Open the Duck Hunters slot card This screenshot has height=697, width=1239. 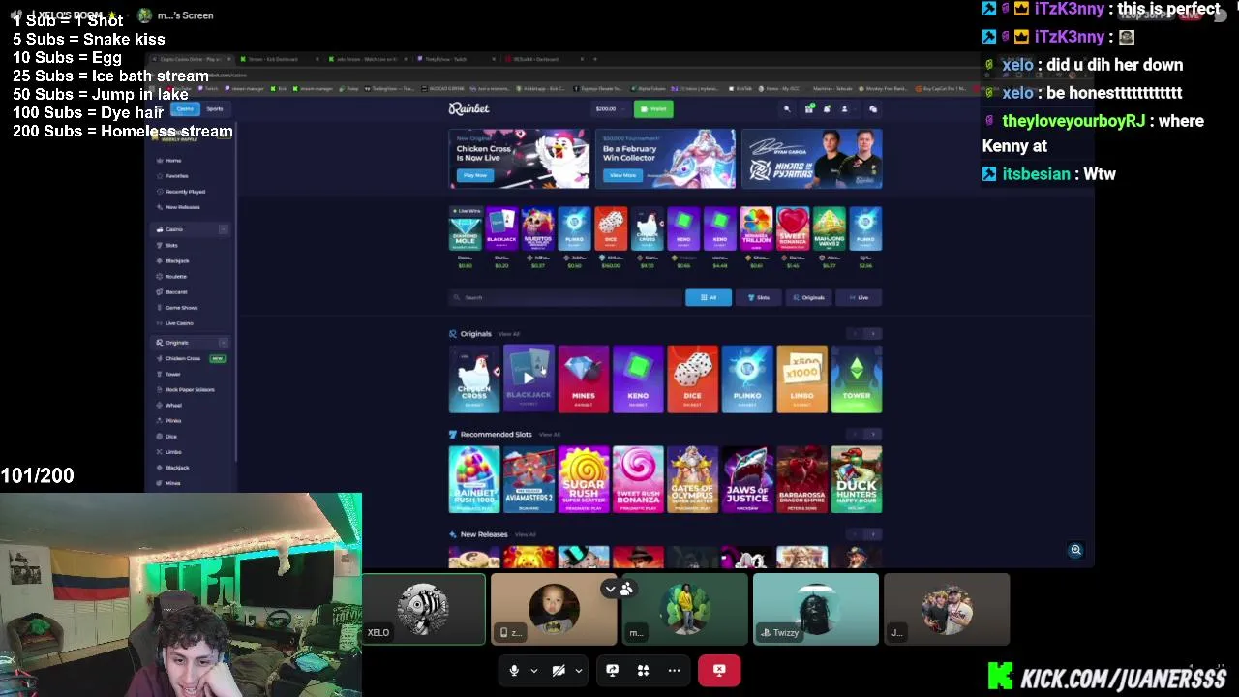(x=857, y=479)
